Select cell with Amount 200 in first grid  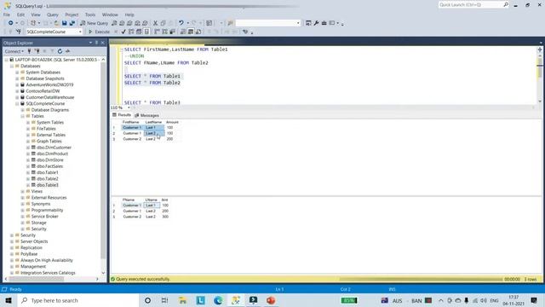point(169,139)
